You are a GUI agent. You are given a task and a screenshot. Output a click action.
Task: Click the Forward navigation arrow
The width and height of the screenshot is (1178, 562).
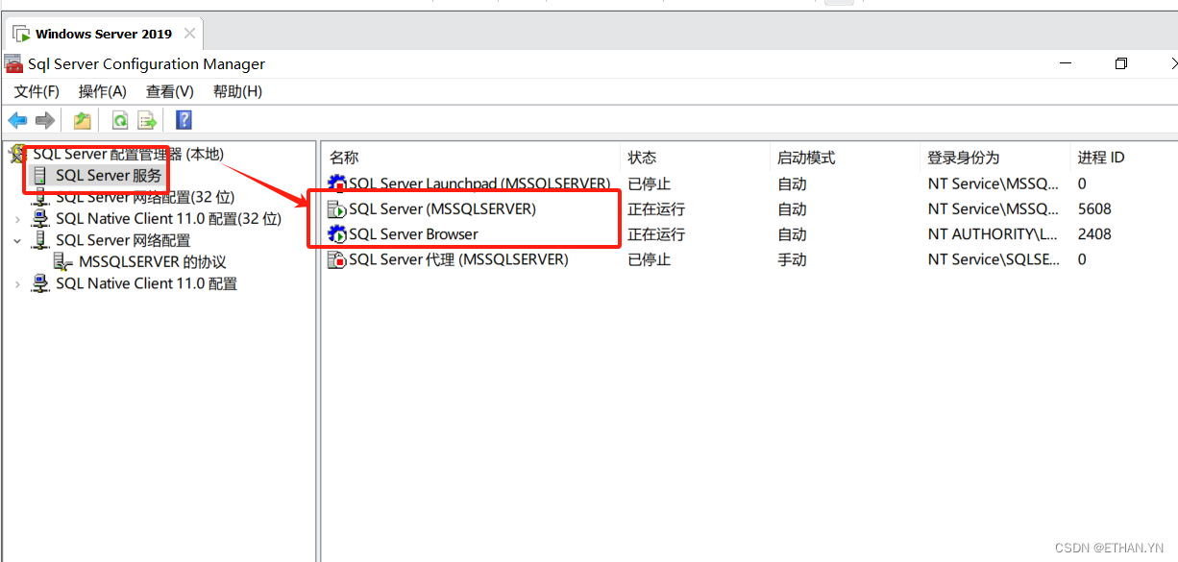[44, 120]
